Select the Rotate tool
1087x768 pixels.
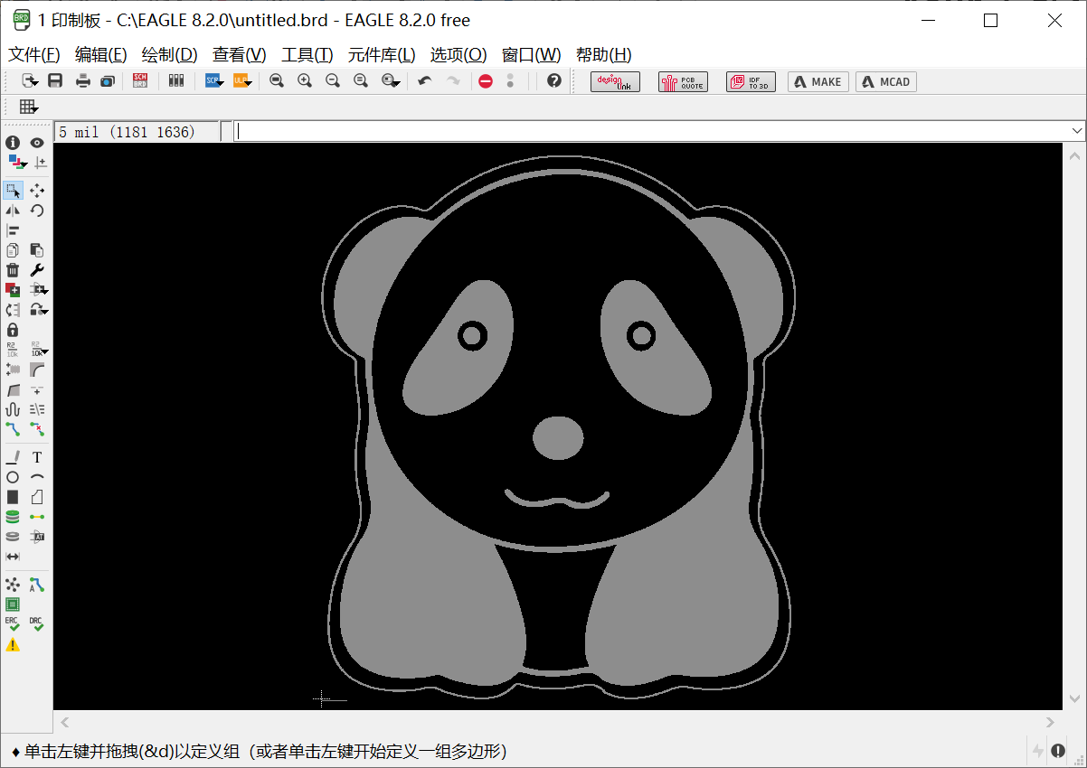click(37, 211)
